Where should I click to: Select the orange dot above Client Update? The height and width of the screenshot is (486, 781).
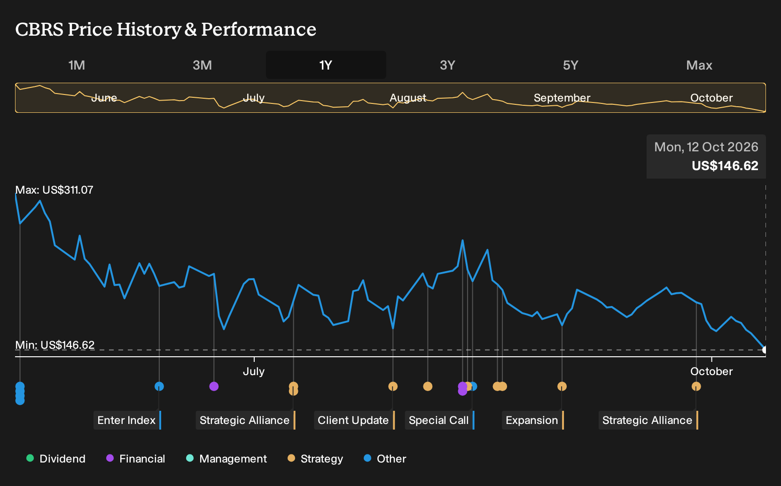click(393, 386)
